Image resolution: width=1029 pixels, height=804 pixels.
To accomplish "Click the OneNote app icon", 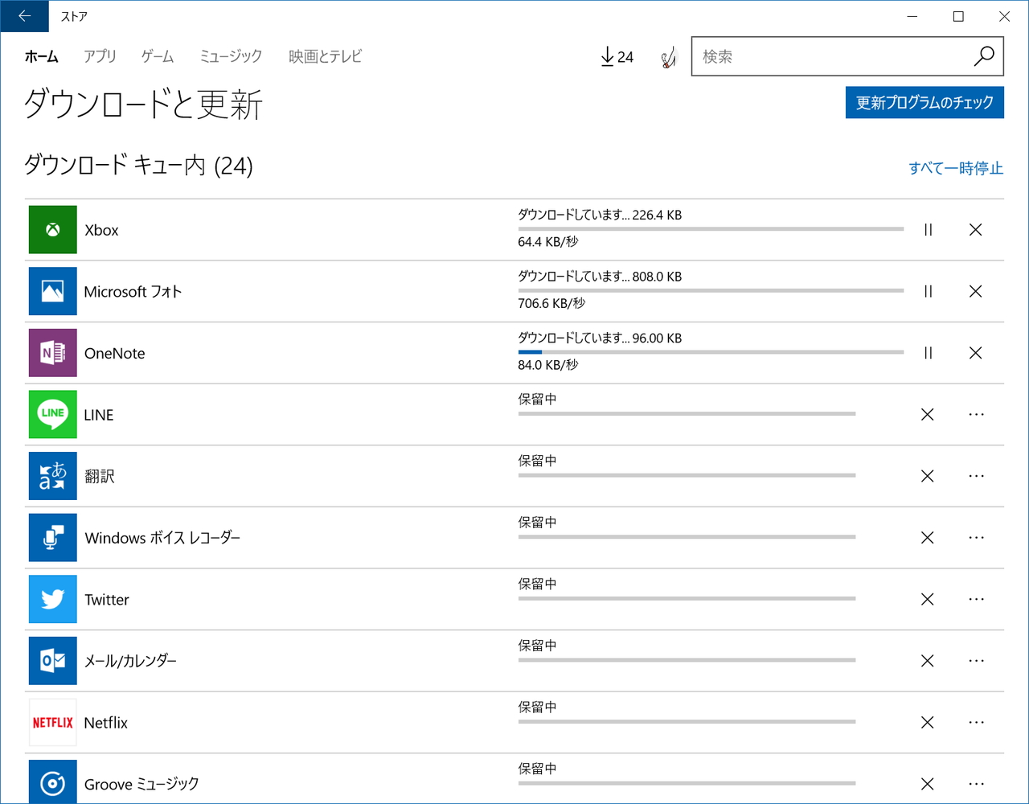I will 52,353.
